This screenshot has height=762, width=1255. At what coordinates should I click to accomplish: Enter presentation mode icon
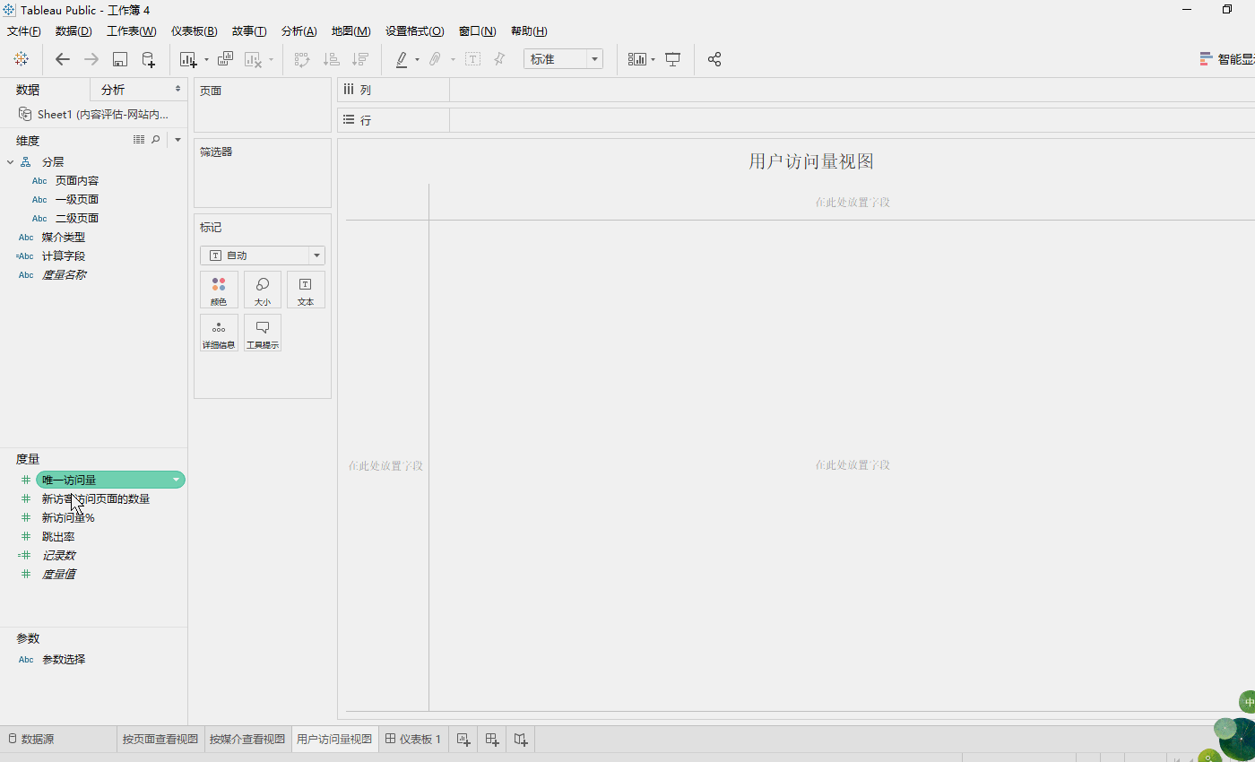(672, 59)
